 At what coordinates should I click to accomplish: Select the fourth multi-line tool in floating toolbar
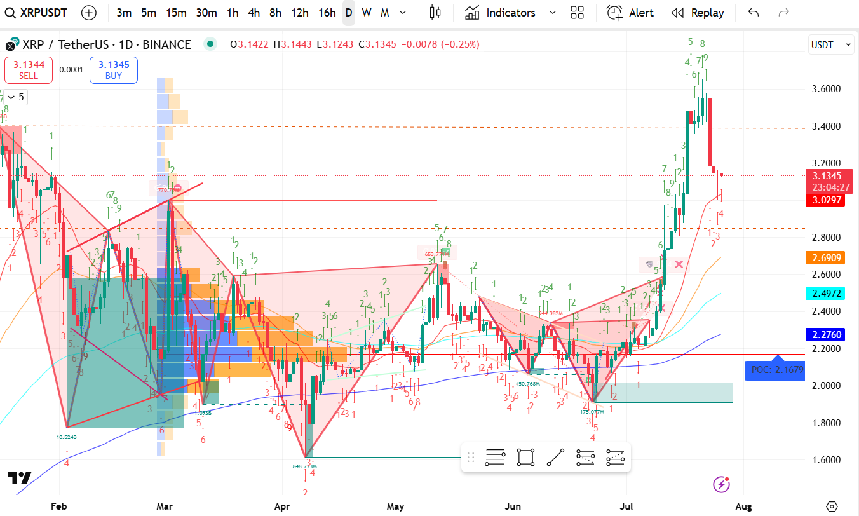(x=585, y=457)
